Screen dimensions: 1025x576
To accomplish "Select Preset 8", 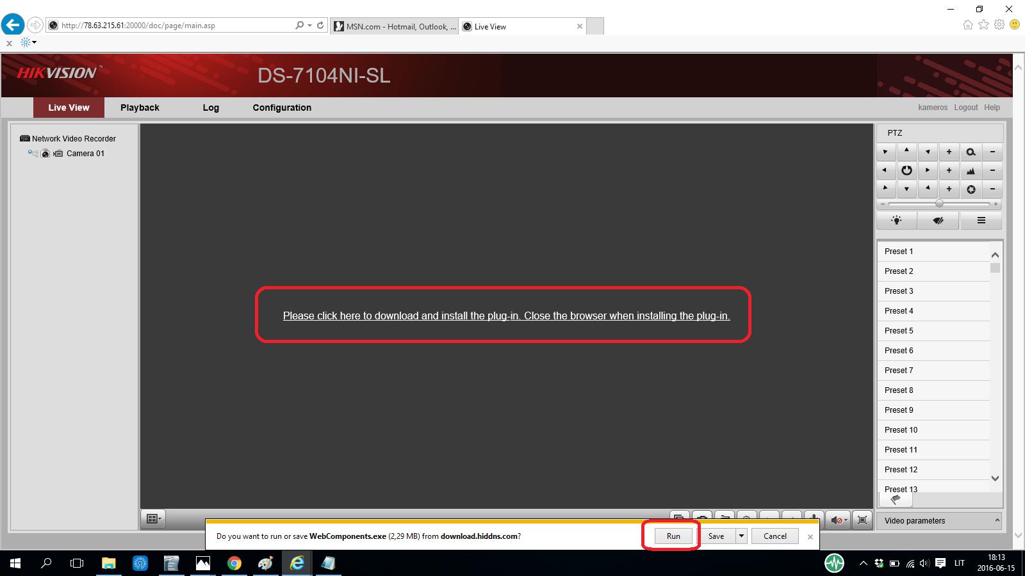I will pos(933,390).
